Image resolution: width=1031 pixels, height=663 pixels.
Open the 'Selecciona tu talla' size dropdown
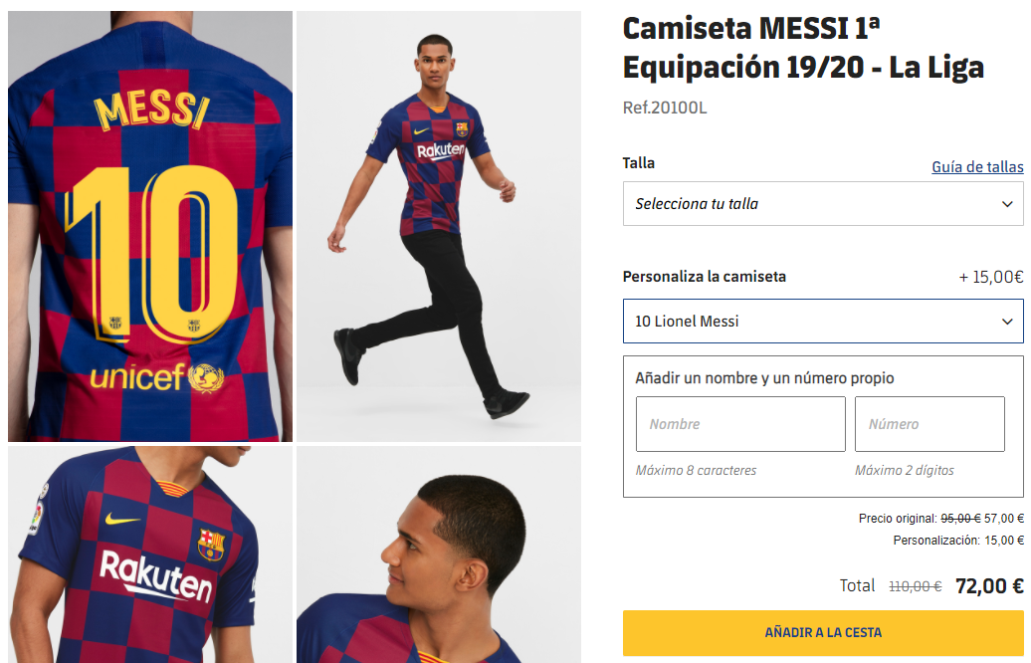(x=822, y=204)
